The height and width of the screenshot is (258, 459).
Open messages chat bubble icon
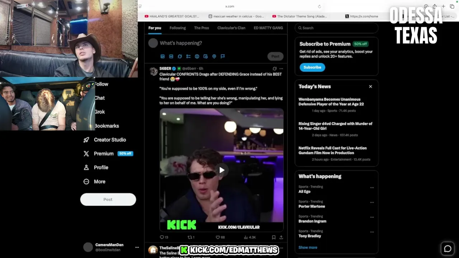tap(448, 249)
